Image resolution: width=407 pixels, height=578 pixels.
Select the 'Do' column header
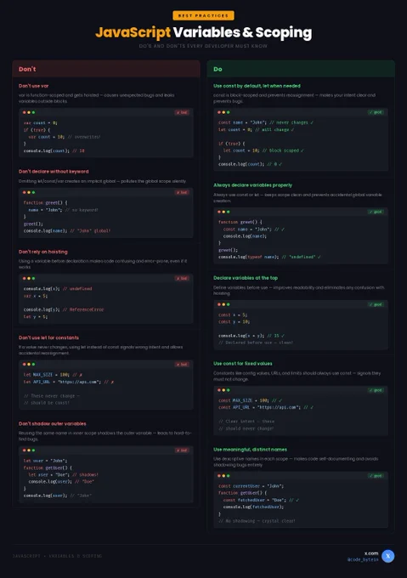301,69
